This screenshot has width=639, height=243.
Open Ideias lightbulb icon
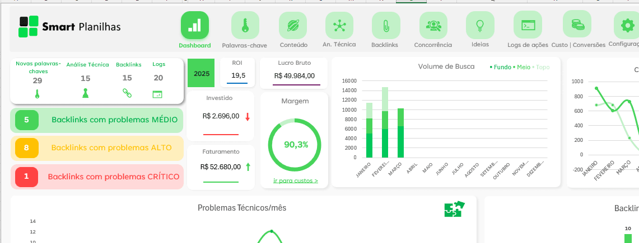point(480,25)
